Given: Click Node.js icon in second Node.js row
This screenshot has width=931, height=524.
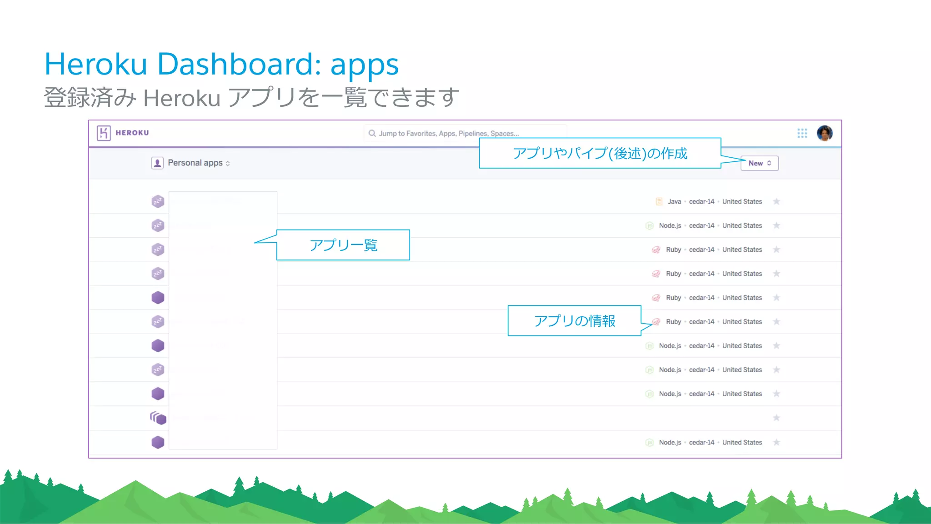Looking at the screenshot, I should pyautogui.click(x=650, y=346).
